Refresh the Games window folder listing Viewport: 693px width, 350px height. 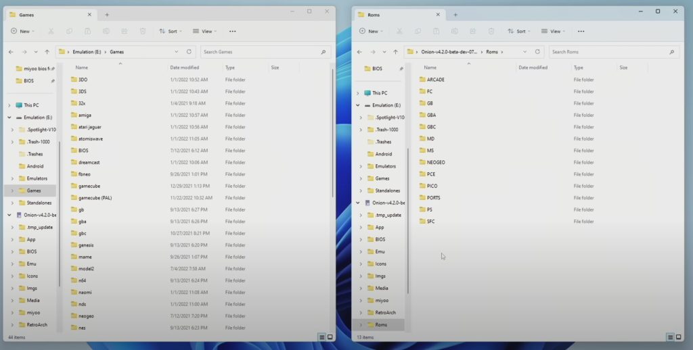coord(189,51)
